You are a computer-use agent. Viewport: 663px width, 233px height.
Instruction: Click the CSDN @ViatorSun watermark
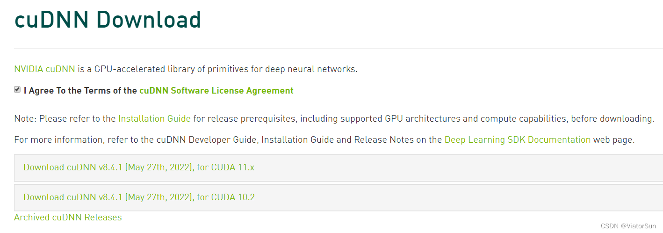(628, 226)
